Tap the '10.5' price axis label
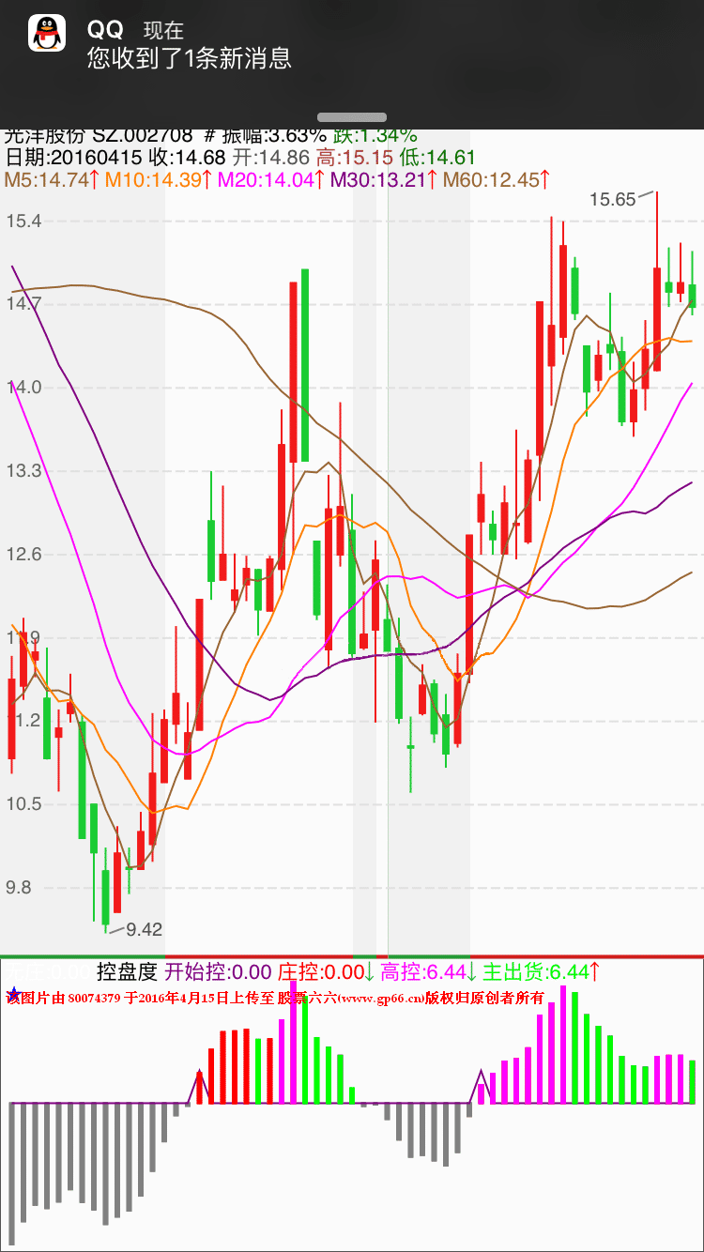Screen dimensions: 704x1252 (x=23, y=803)
